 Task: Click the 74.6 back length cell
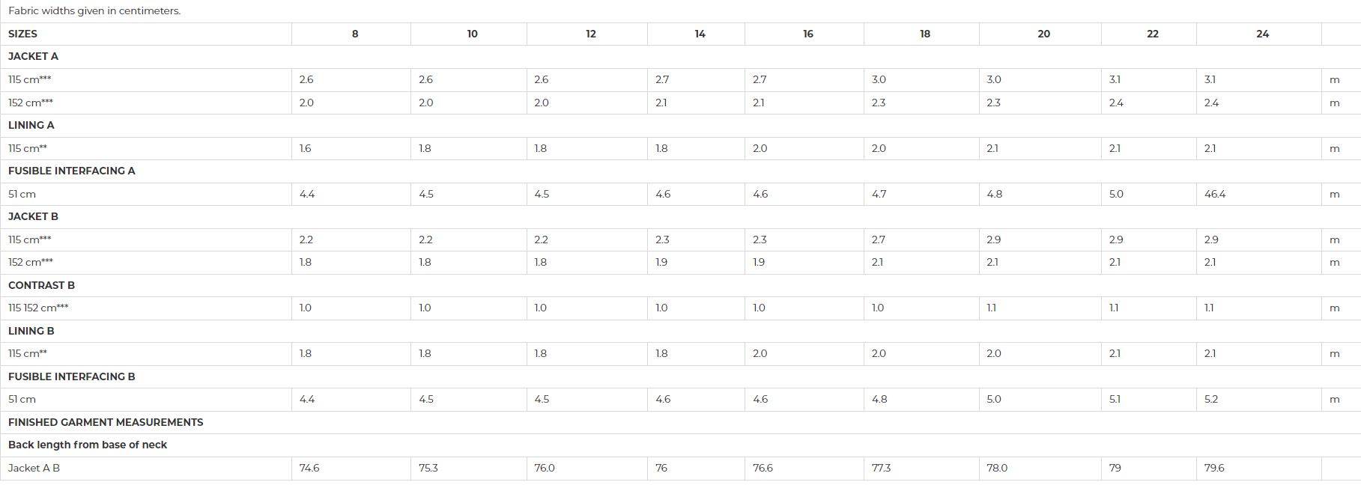351,469
